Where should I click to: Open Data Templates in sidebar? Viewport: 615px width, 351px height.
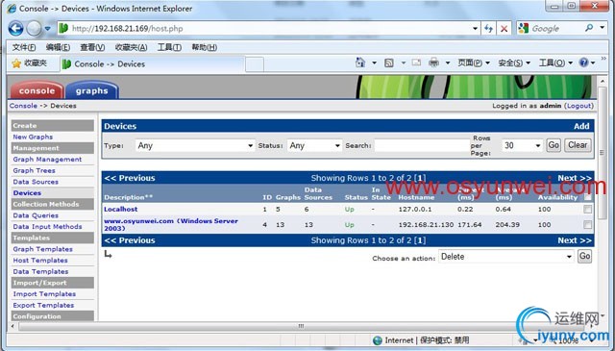tap(40, 272)
